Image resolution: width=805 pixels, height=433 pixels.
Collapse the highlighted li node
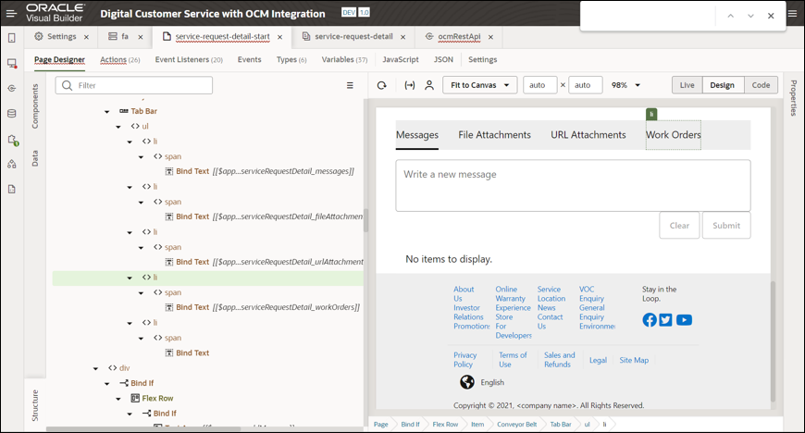tap(130, 278)
